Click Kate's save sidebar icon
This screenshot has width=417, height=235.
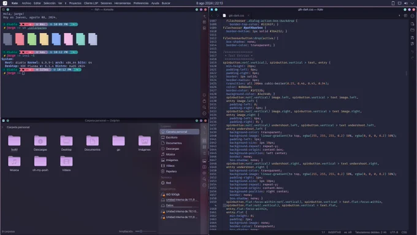coord(413,37)
